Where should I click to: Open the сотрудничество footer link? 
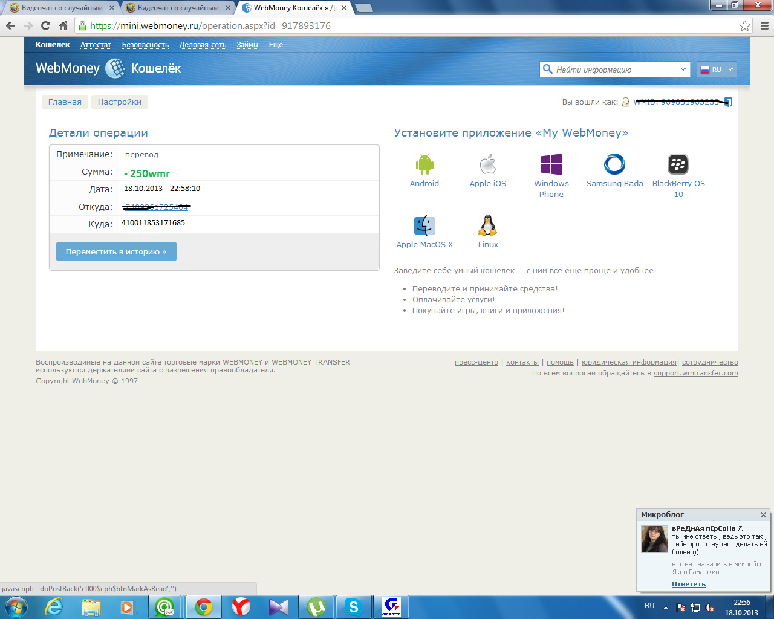710,362
